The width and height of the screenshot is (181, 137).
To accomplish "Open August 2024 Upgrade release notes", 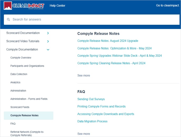I will tap(108, 41).
